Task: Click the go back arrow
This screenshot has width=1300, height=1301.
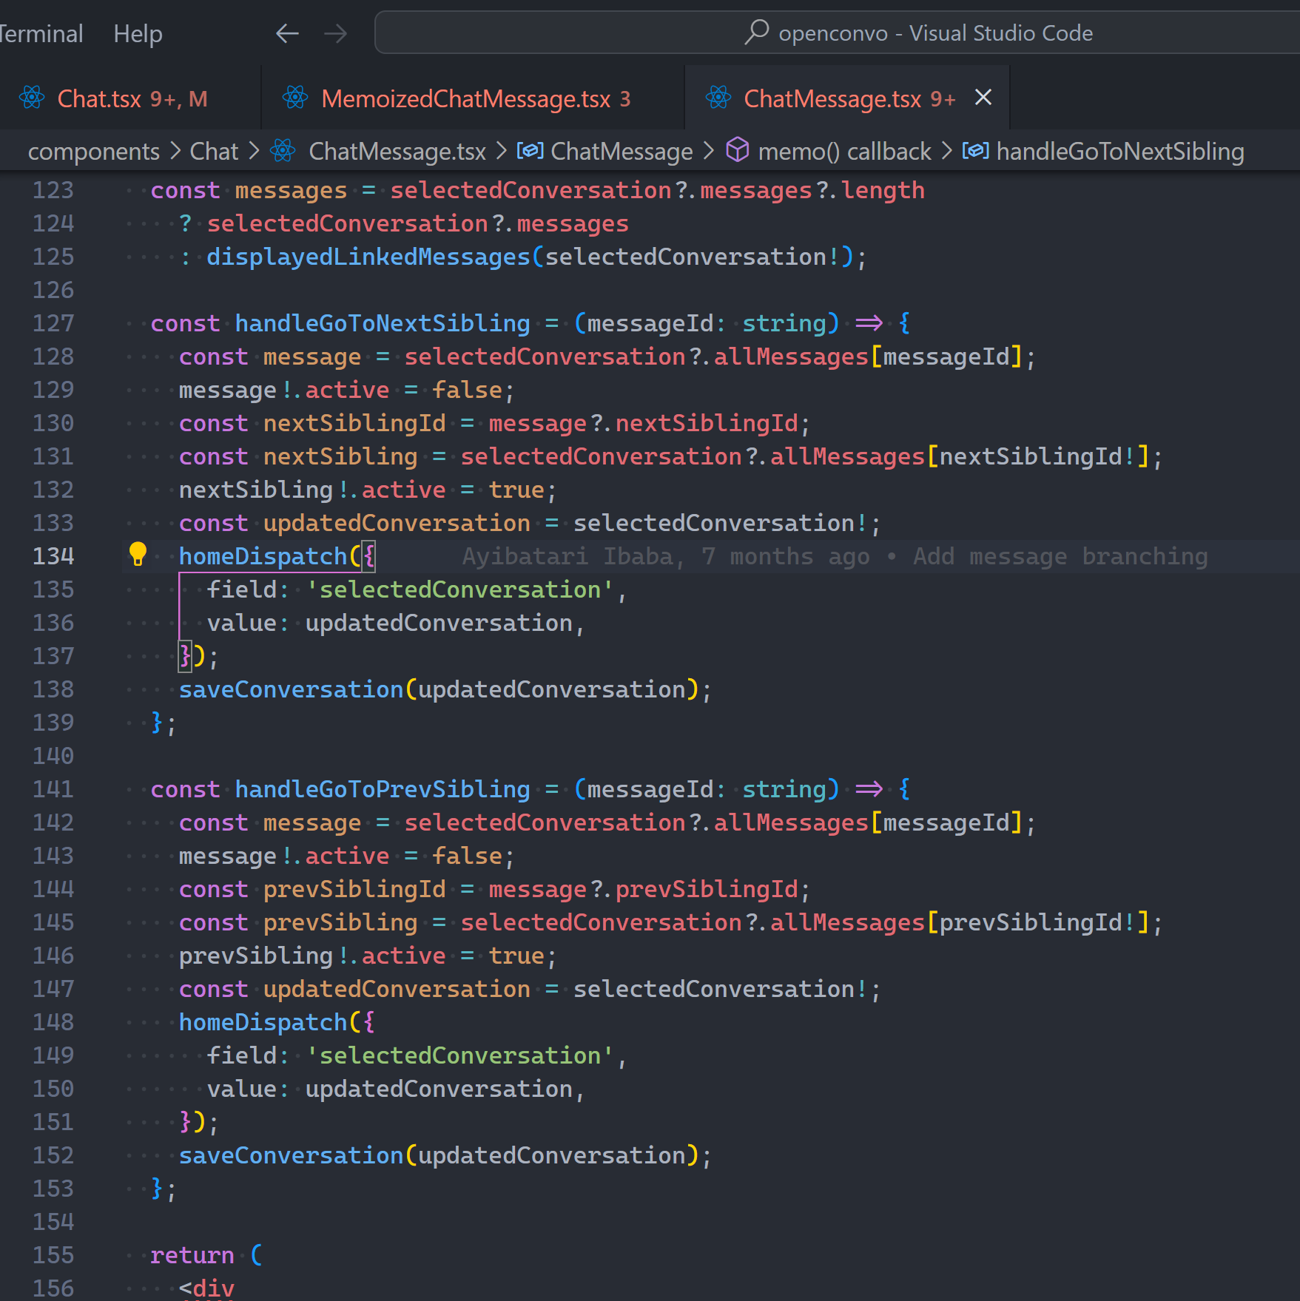Action: click(287, 33)
